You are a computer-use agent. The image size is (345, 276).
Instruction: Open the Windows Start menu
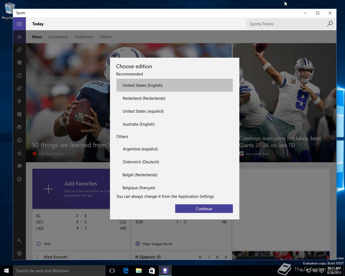(x=6, y=271)
